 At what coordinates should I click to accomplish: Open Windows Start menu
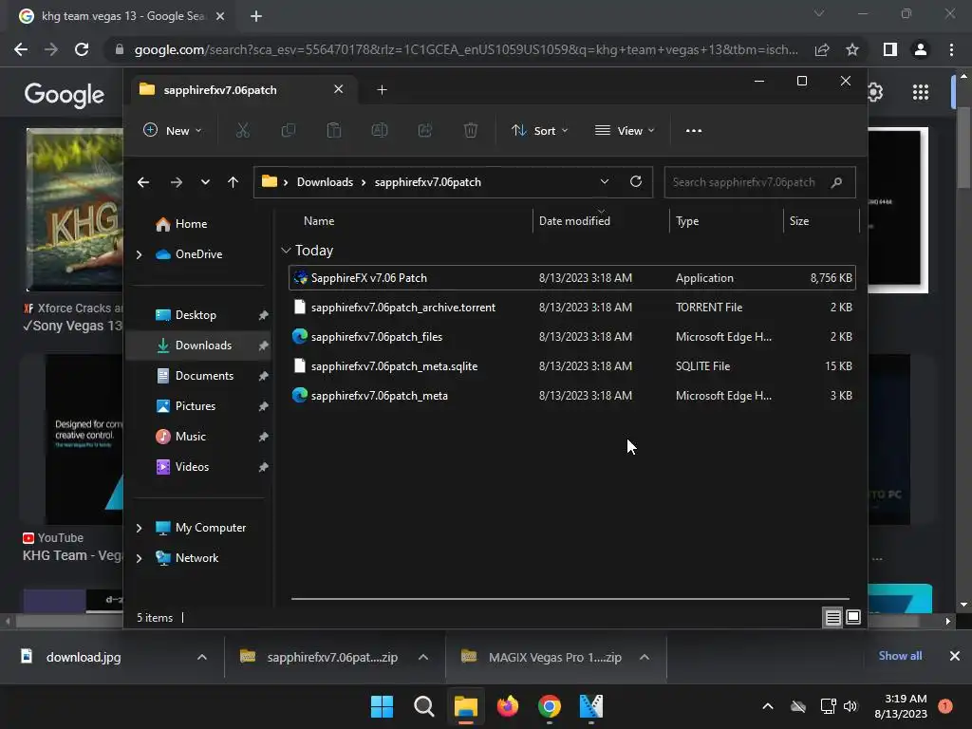(x=382, y=706)
